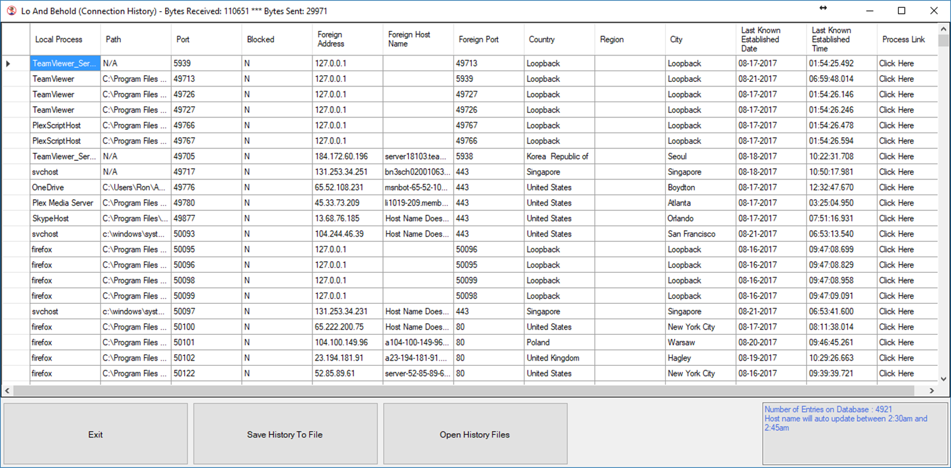
Task: Select the Plex Media Server cell
Action: (65, 203)
